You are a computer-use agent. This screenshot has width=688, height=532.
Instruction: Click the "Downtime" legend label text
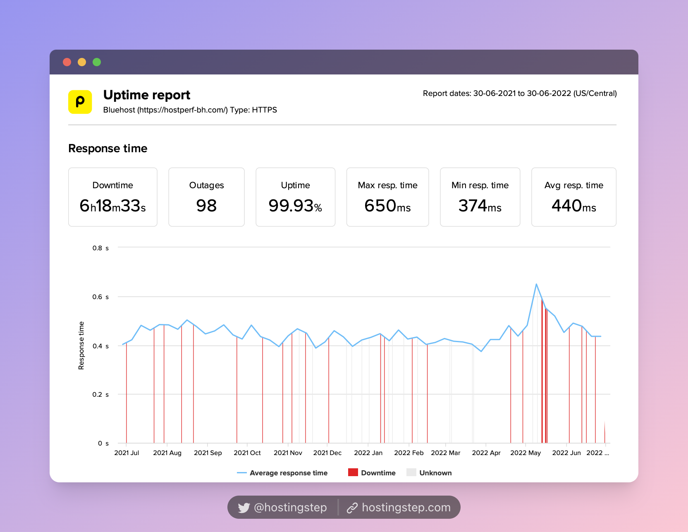378,473
